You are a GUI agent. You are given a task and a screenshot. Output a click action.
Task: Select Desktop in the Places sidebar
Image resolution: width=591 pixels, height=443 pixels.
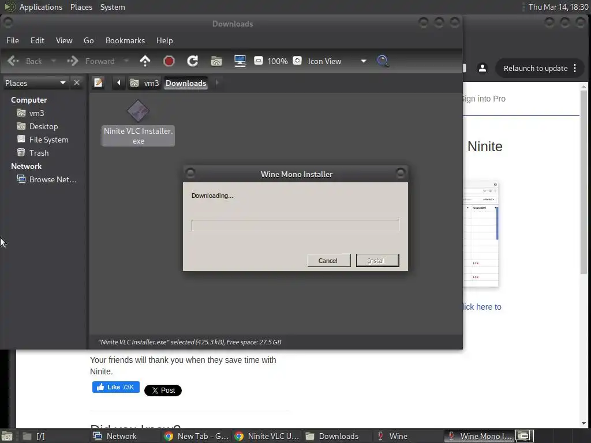point(43,126)
